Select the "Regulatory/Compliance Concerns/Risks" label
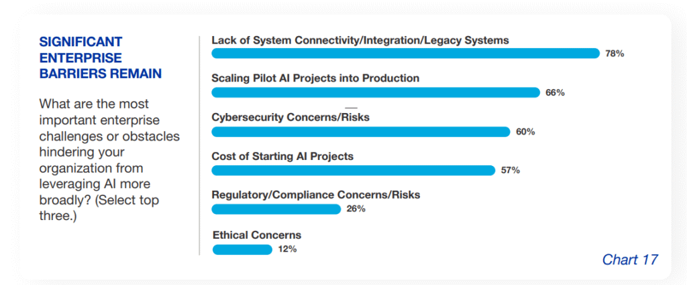Screen dimensions: 687x285 (x=315, y=195)
